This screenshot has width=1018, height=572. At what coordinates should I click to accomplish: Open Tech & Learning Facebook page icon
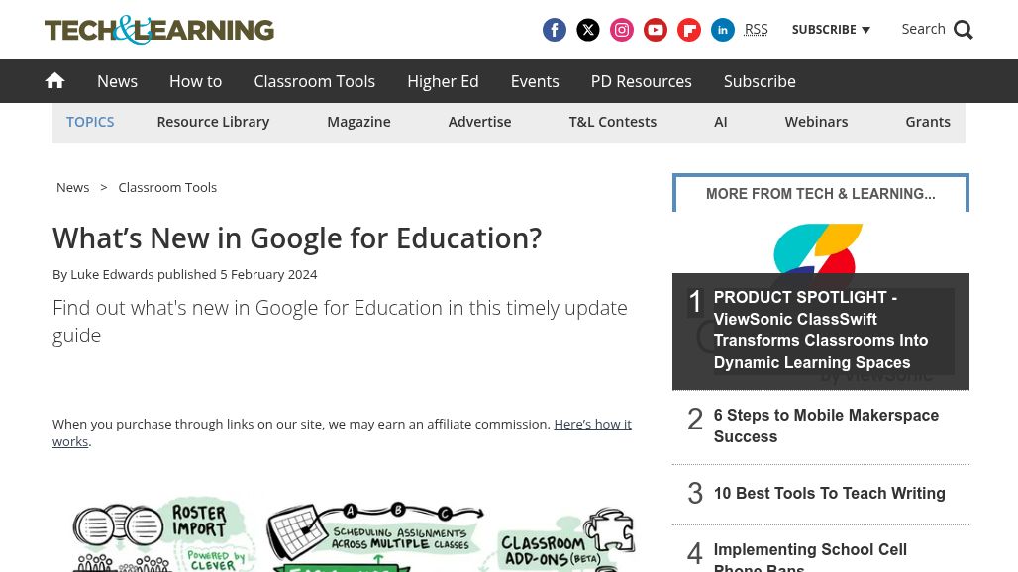(x=555, y=30)
